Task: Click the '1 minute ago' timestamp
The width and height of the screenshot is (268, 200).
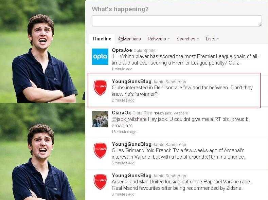Action: pyautogui.click(x=122, y=69)
